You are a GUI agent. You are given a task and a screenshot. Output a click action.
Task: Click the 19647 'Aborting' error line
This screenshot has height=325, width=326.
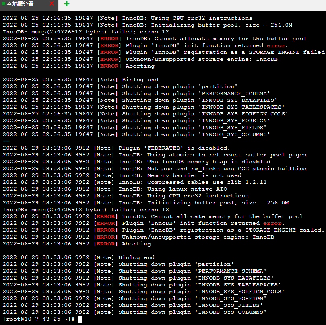click(x=78, y=66)
